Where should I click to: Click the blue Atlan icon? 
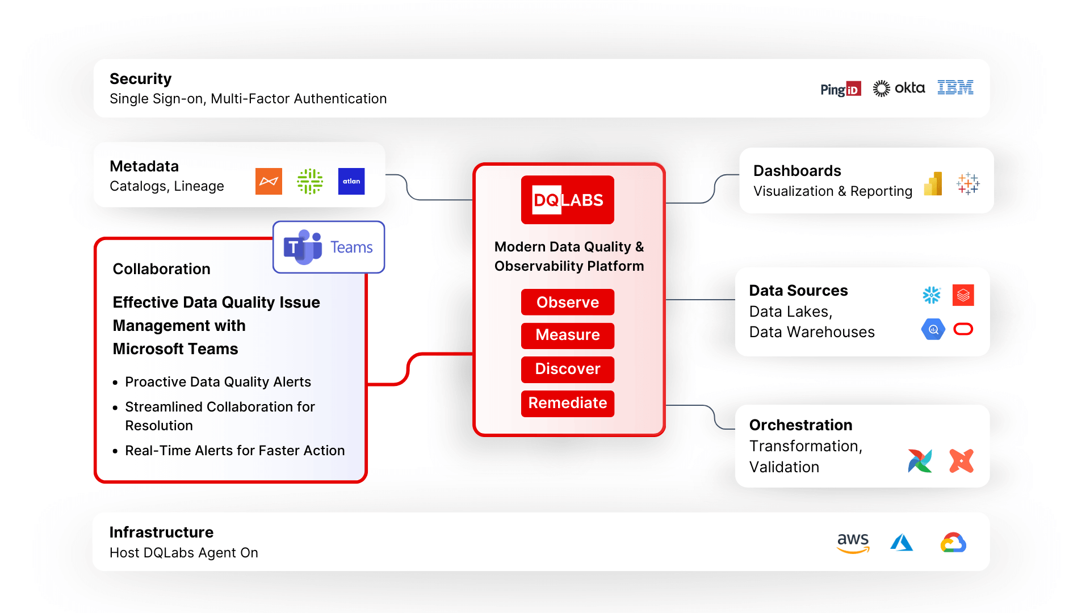pos(351,181)
